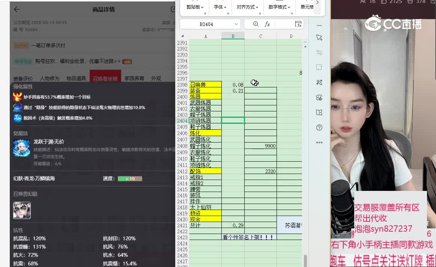Open the magic brush style tool in sidebar

coord(319,82)
